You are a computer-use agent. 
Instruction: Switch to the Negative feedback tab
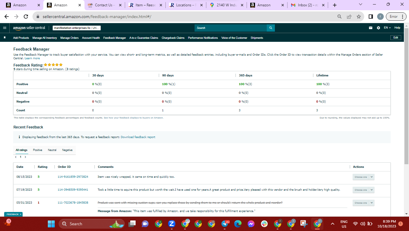[x=67, y=150]
